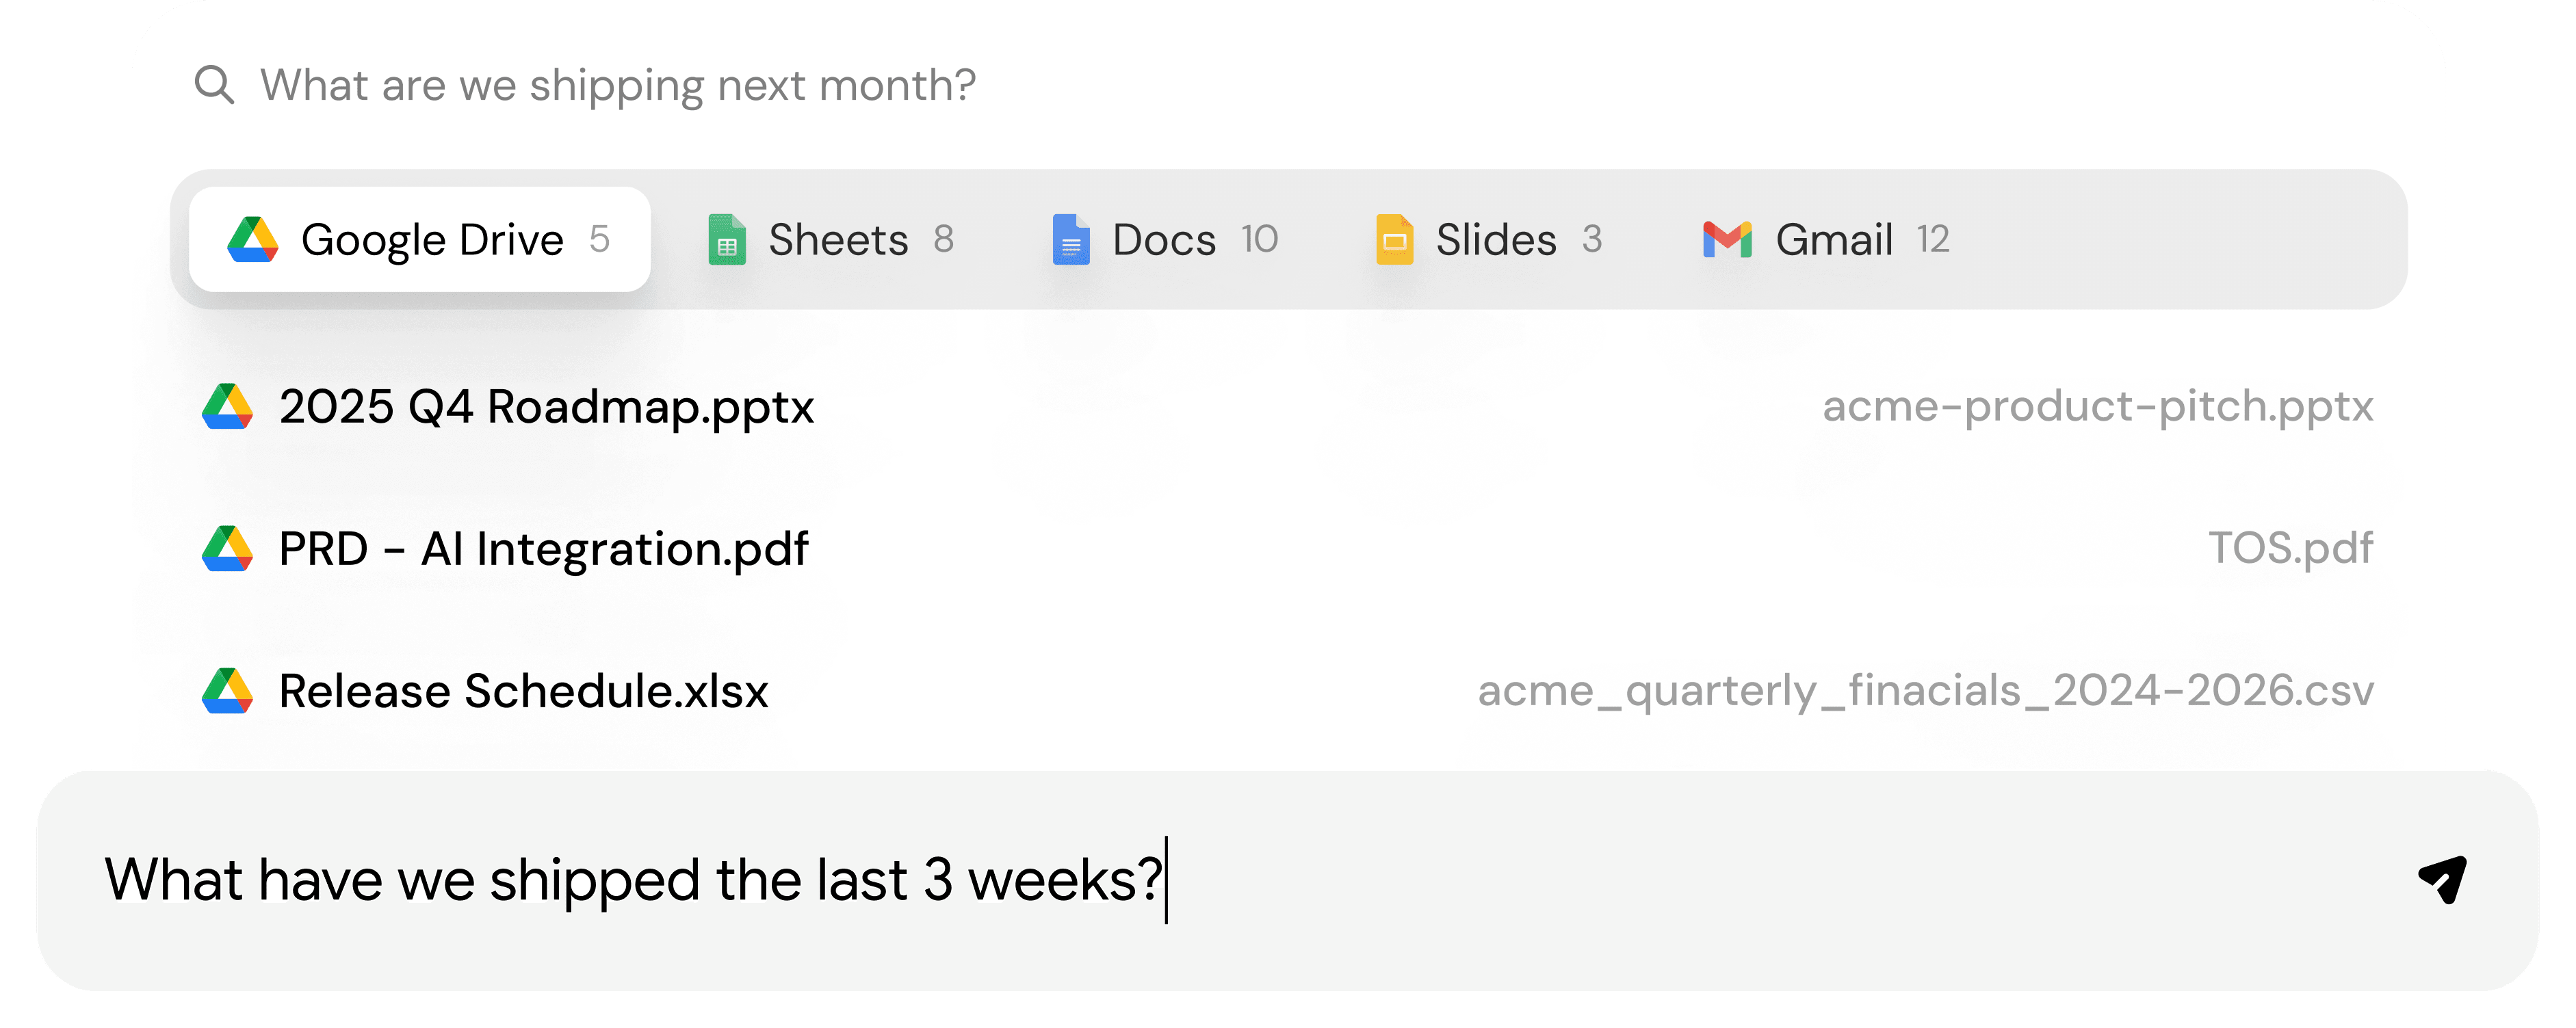Open the Gmail results tab
Image resolution: width=2576 pixels, height=1028 pixels.
(x=1834, y=240)
